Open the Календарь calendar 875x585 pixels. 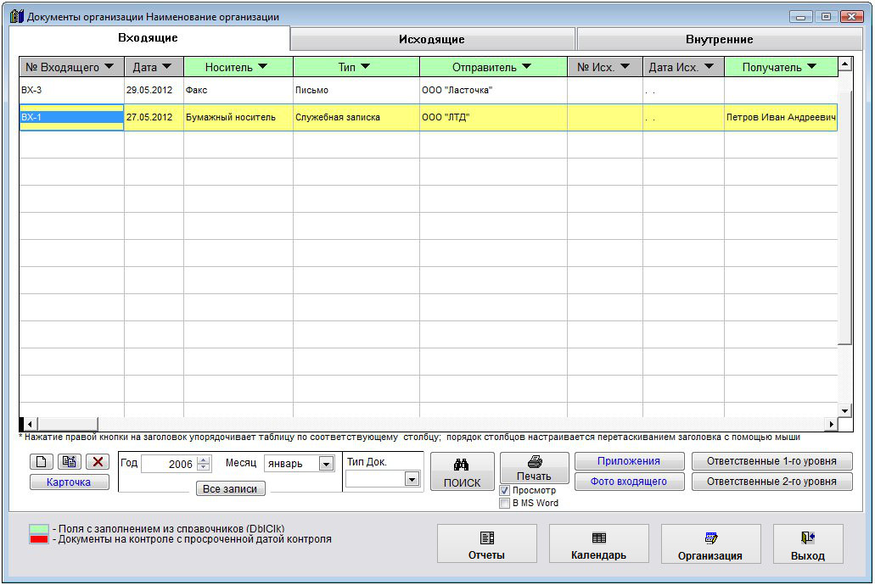click(599, 543)
